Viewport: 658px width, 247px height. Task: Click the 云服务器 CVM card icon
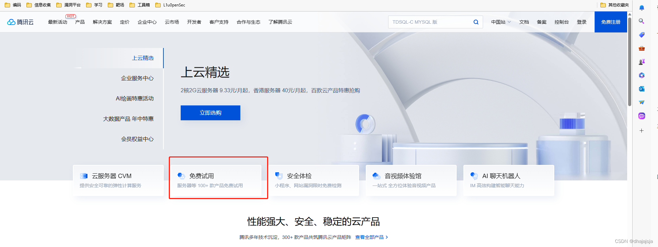(x=84, y=176)
